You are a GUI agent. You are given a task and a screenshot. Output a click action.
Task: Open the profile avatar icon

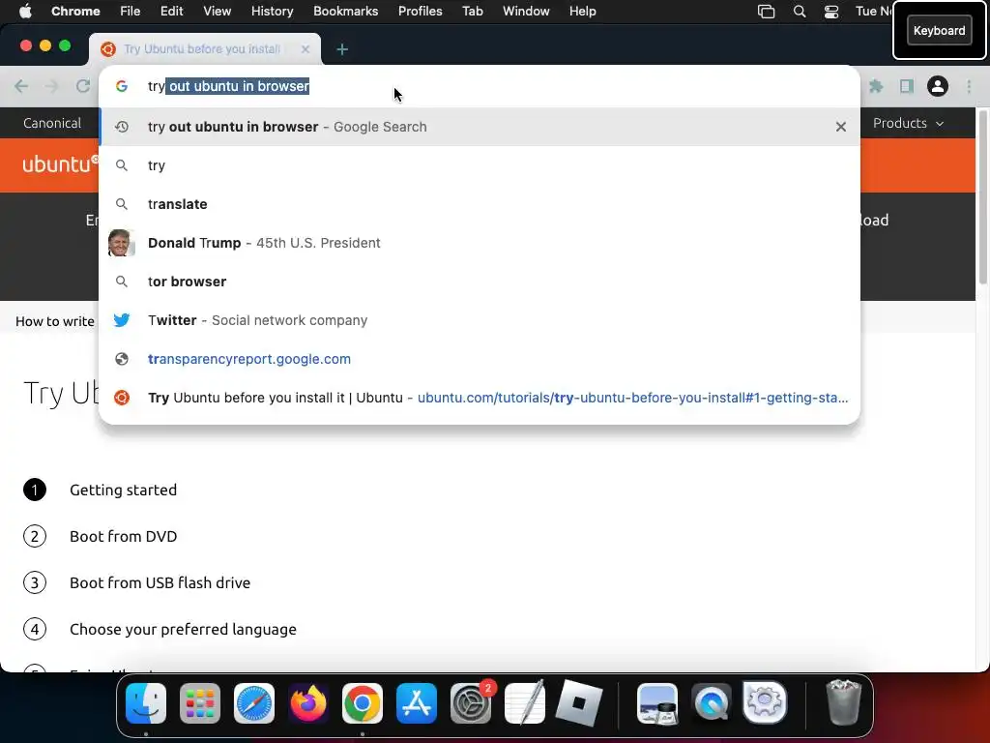938,86
